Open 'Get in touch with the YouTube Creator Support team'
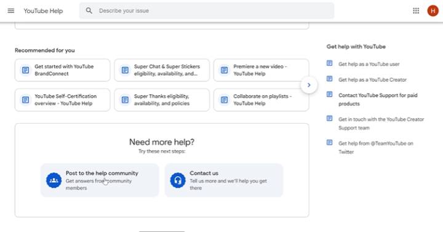Image resolution: width=443 pixels, height=232 pixels. pyautogui.click(x=381, y=124)
